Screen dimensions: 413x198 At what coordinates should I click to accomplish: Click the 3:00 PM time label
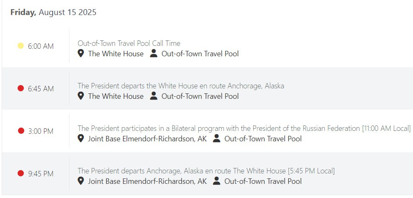coord(41,131)
